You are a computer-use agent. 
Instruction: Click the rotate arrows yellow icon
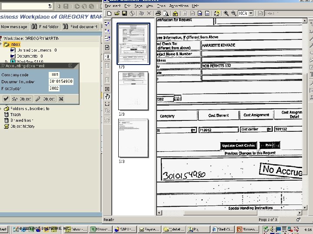click(x=216, y=13)
